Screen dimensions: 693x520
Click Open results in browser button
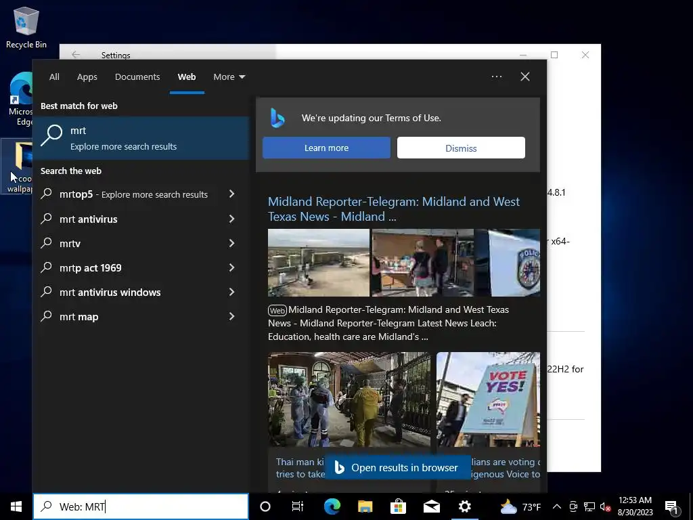(x=398, y=467)
